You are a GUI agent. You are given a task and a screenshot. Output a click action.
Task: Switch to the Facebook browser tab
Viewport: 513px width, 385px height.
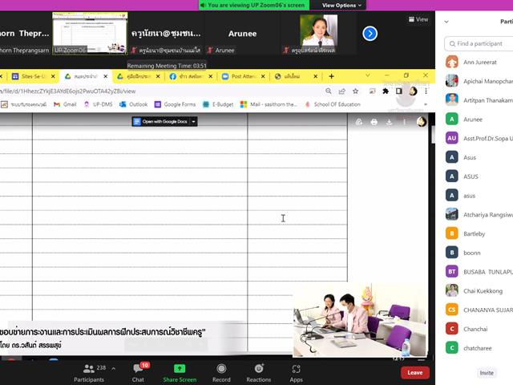[190, 76]
